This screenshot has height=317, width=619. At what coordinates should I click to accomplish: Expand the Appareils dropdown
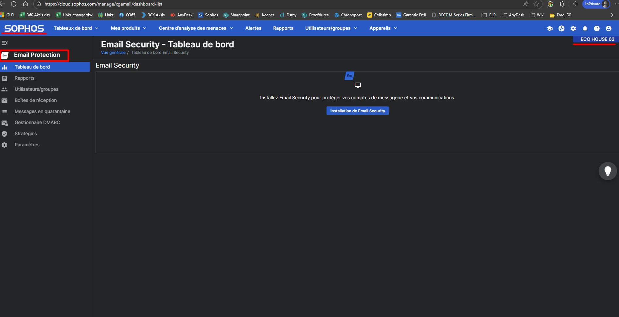point(383,28)
